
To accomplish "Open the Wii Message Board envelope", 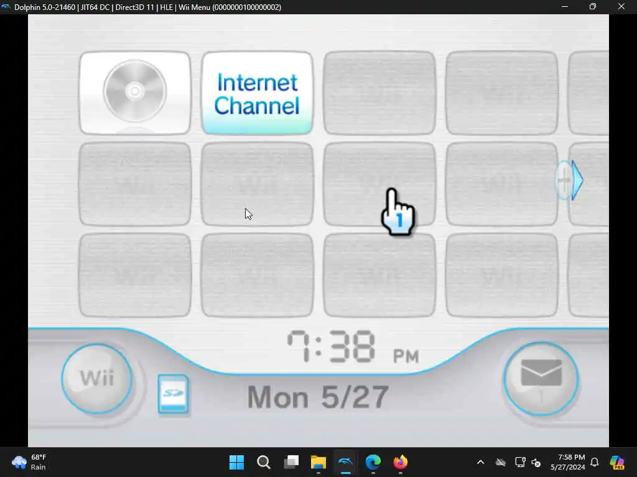I will point(541,379).
